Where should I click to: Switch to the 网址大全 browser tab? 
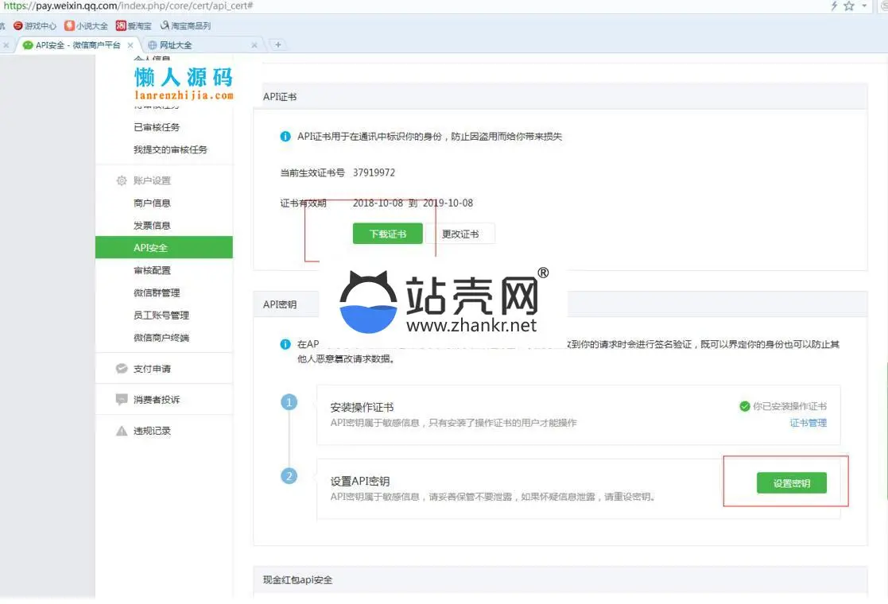(x=176, y=45)
